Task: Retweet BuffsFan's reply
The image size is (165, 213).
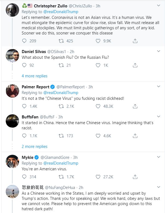Action: 62,136
